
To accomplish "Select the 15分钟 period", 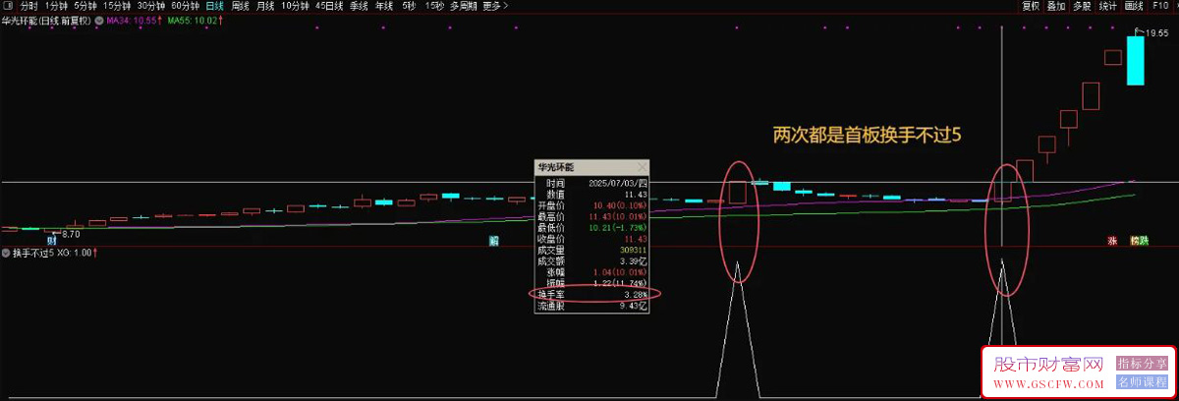I will (117, 6).
